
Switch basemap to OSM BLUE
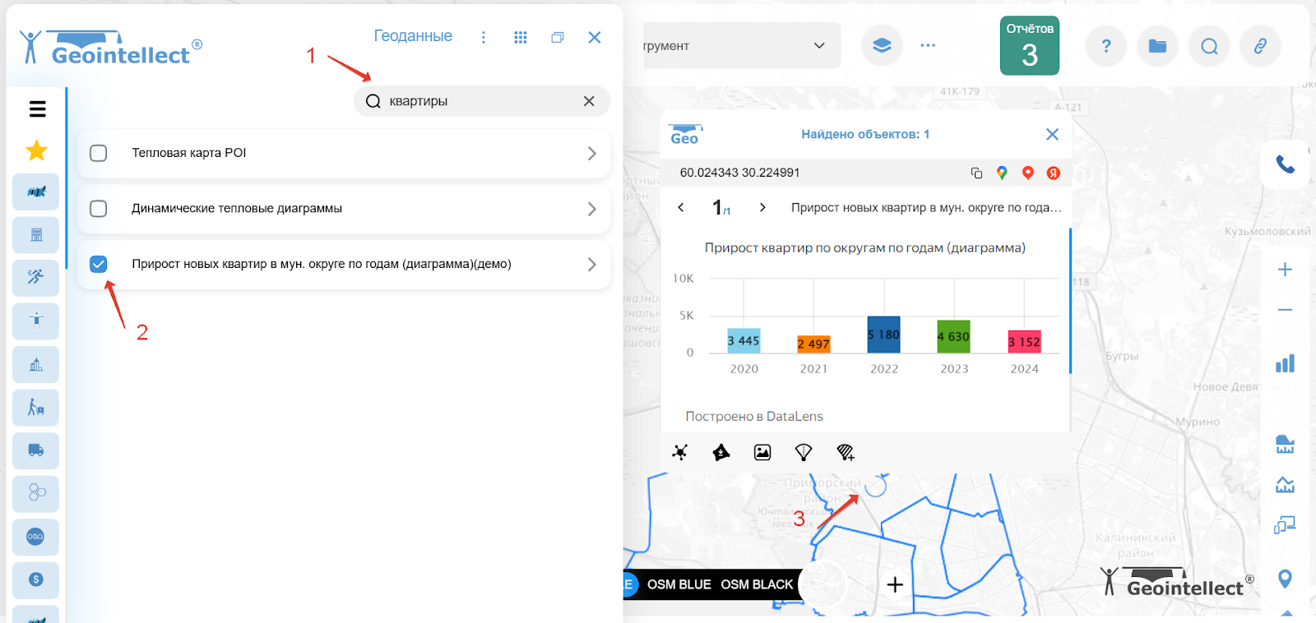679,584
